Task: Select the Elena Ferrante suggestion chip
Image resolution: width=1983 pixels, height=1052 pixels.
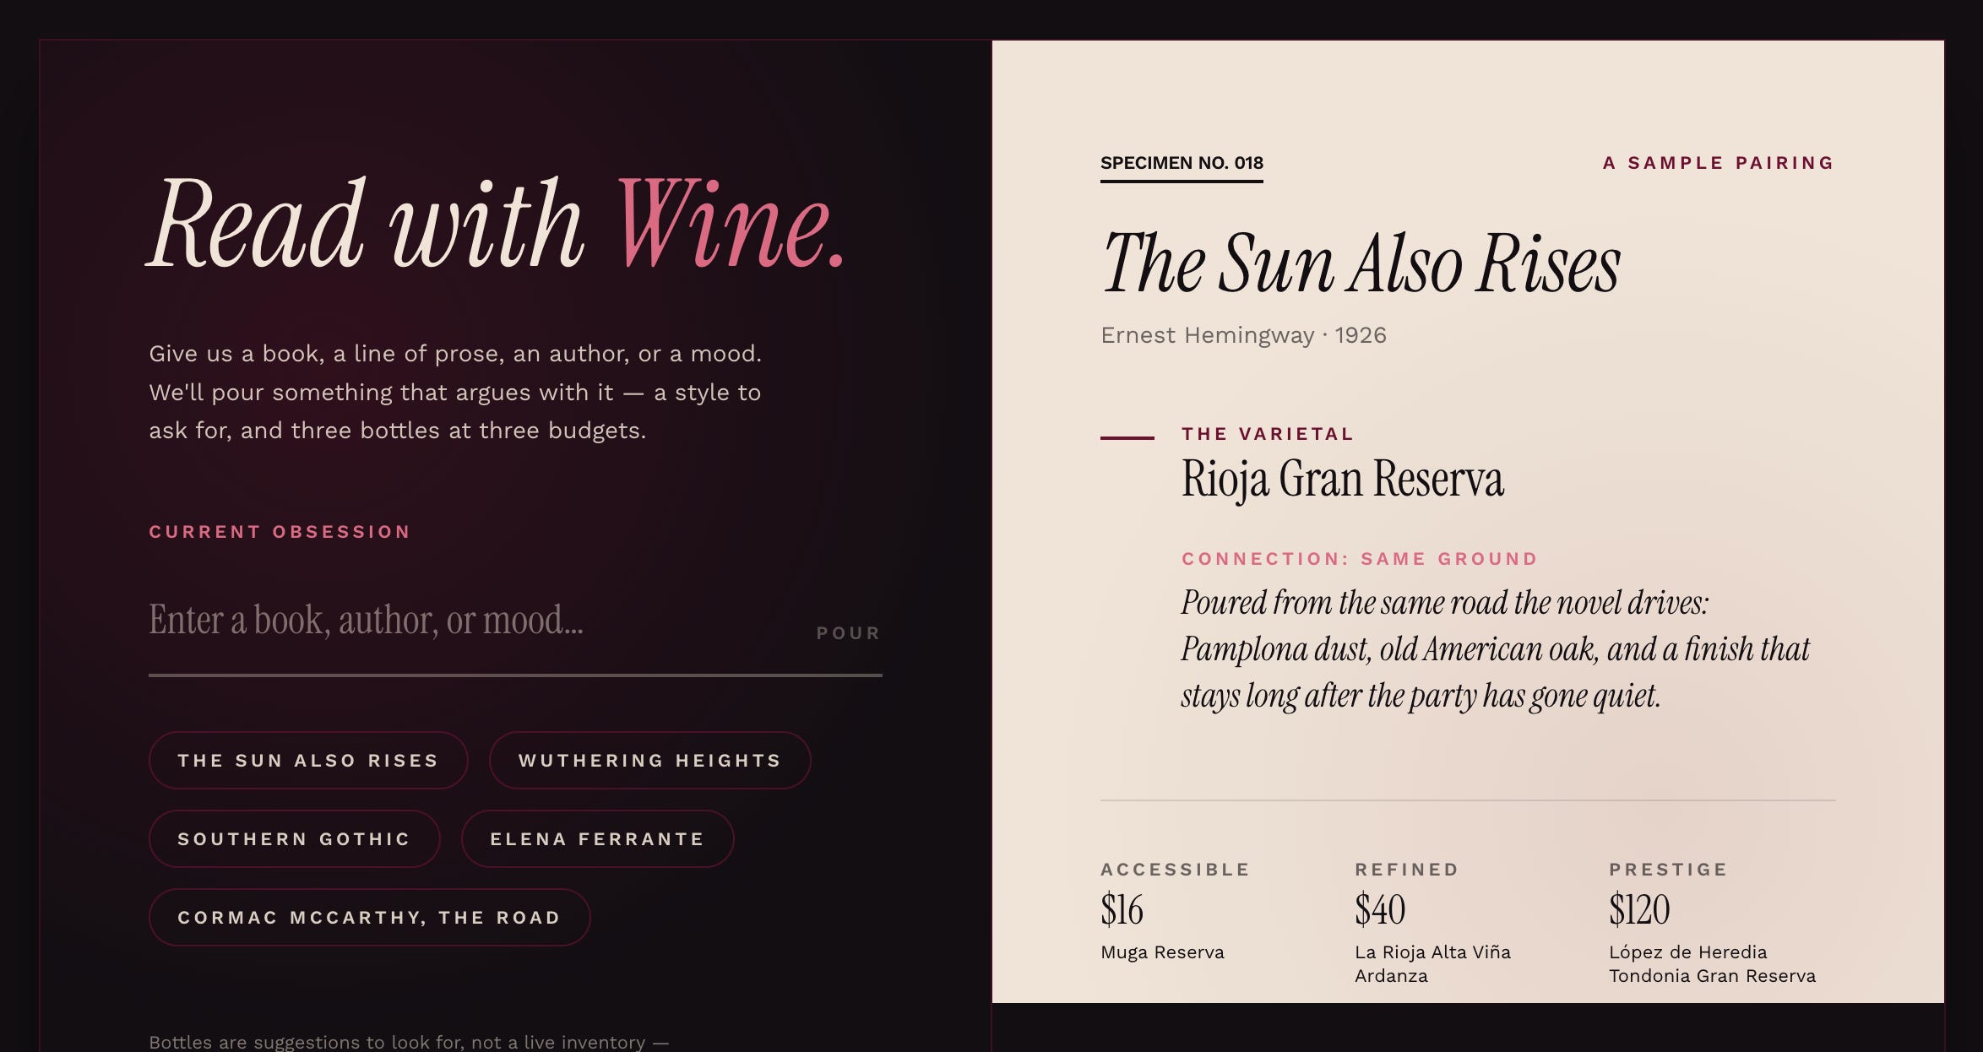Action: pos(597,839)
